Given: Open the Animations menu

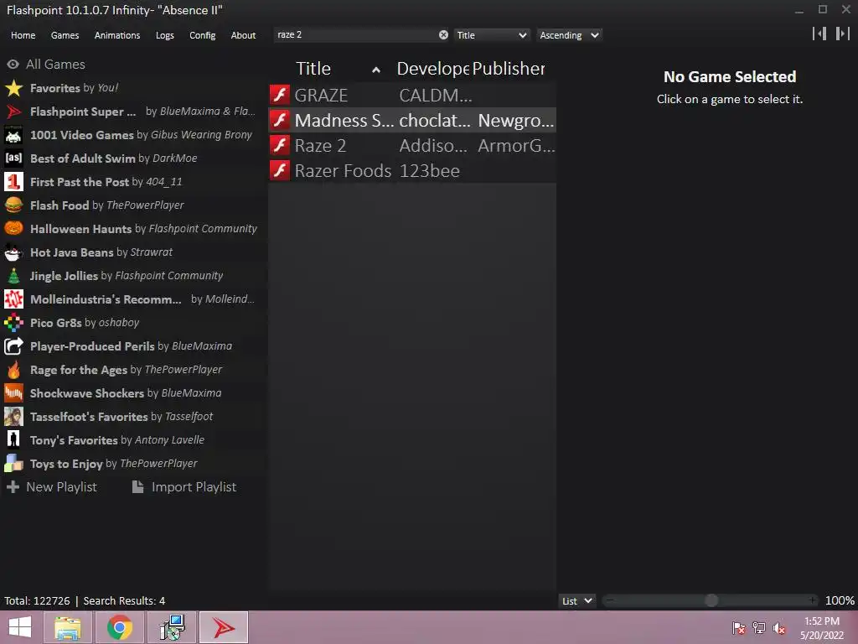Looking at the screenshot, I should pos(117,35).
